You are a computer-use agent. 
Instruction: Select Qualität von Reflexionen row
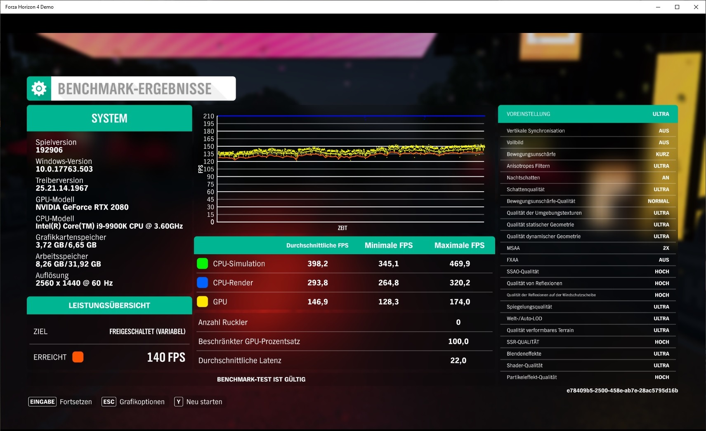pyautogui.click(x=588, y=283)
